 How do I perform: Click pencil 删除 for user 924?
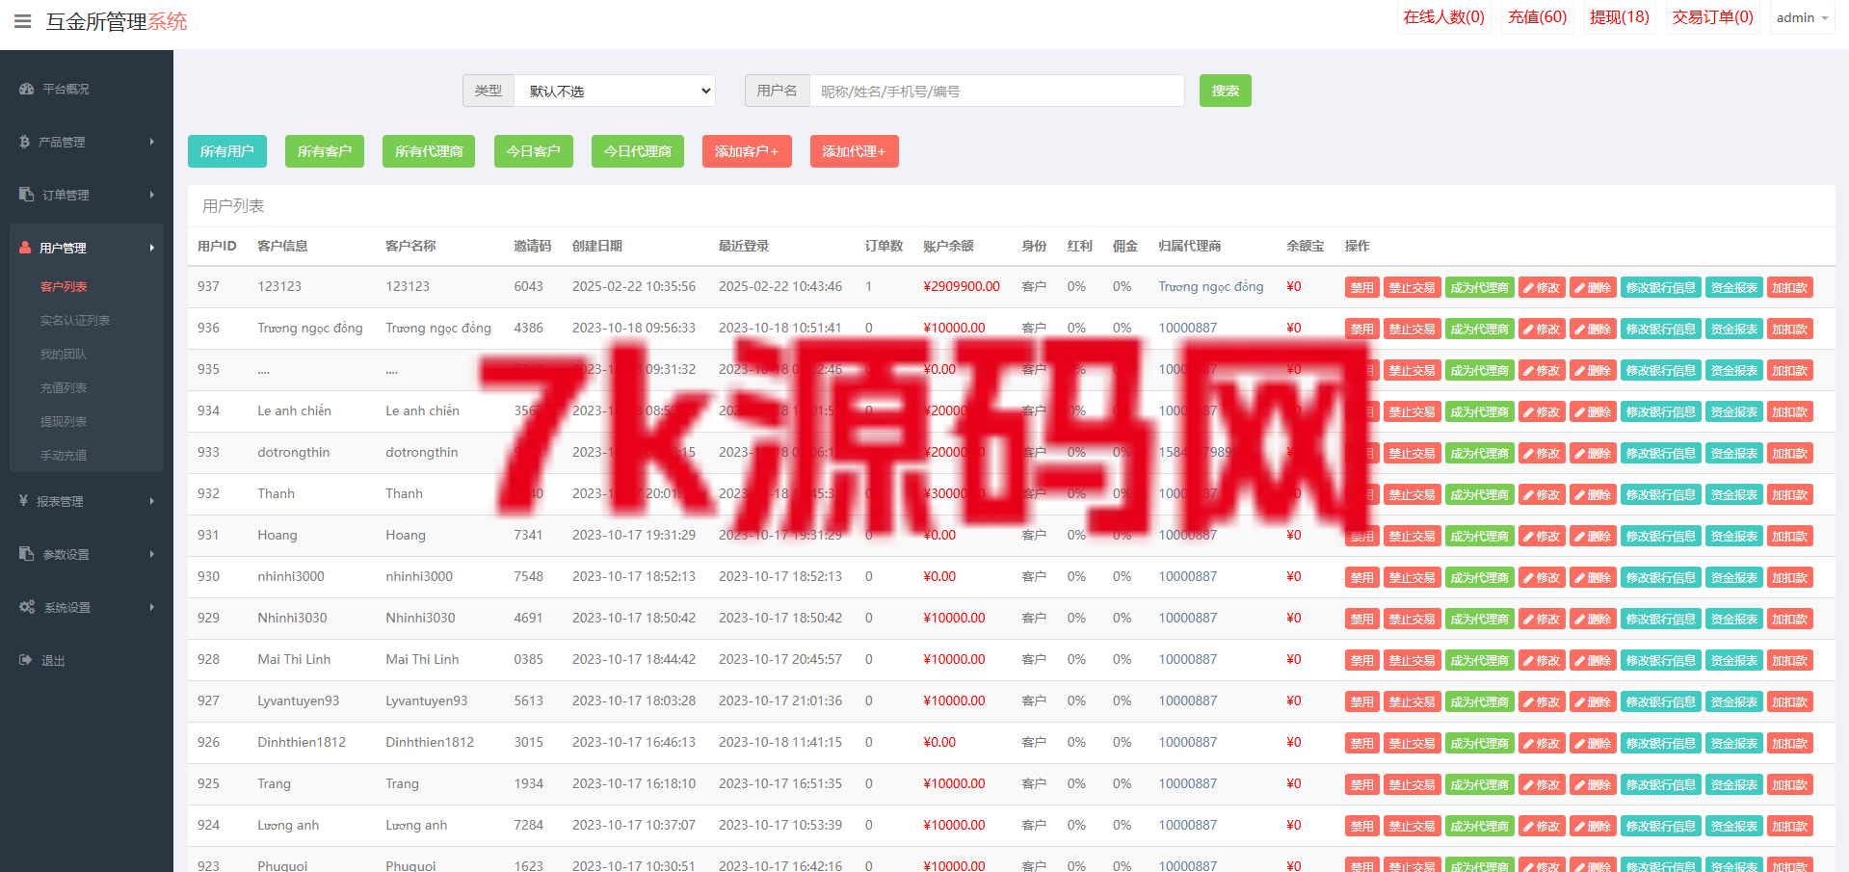1593,826
